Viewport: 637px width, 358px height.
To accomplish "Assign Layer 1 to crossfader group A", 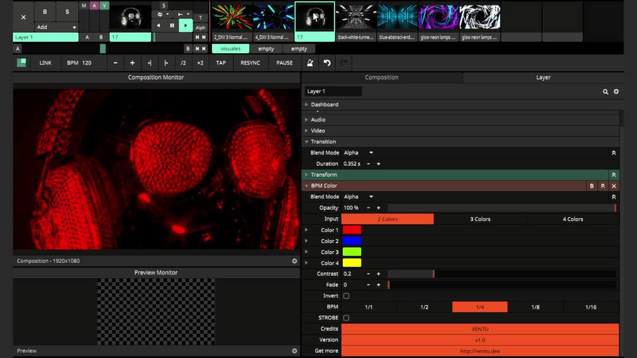I will click(x=87, y=37).
